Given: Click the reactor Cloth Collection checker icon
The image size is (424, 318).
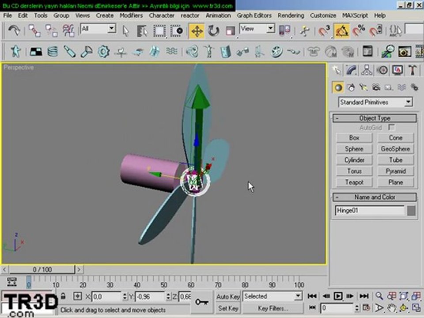Looking at the screenshot, I should [36, 51].
